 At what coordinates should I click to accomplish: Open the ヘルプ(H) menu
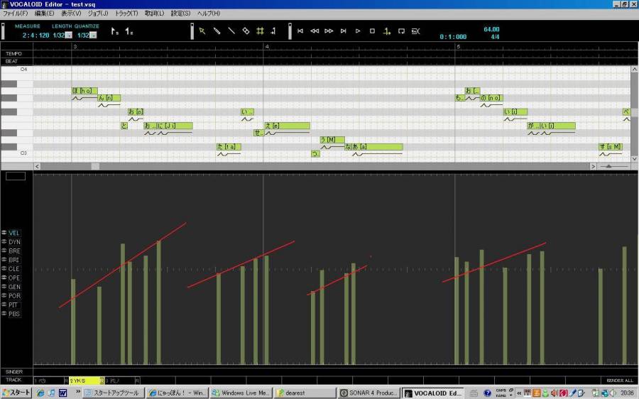click(x=209, y=13)
